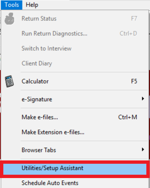Open the Client Diary entry
This screenshot has width=150, height=188.
37,63
